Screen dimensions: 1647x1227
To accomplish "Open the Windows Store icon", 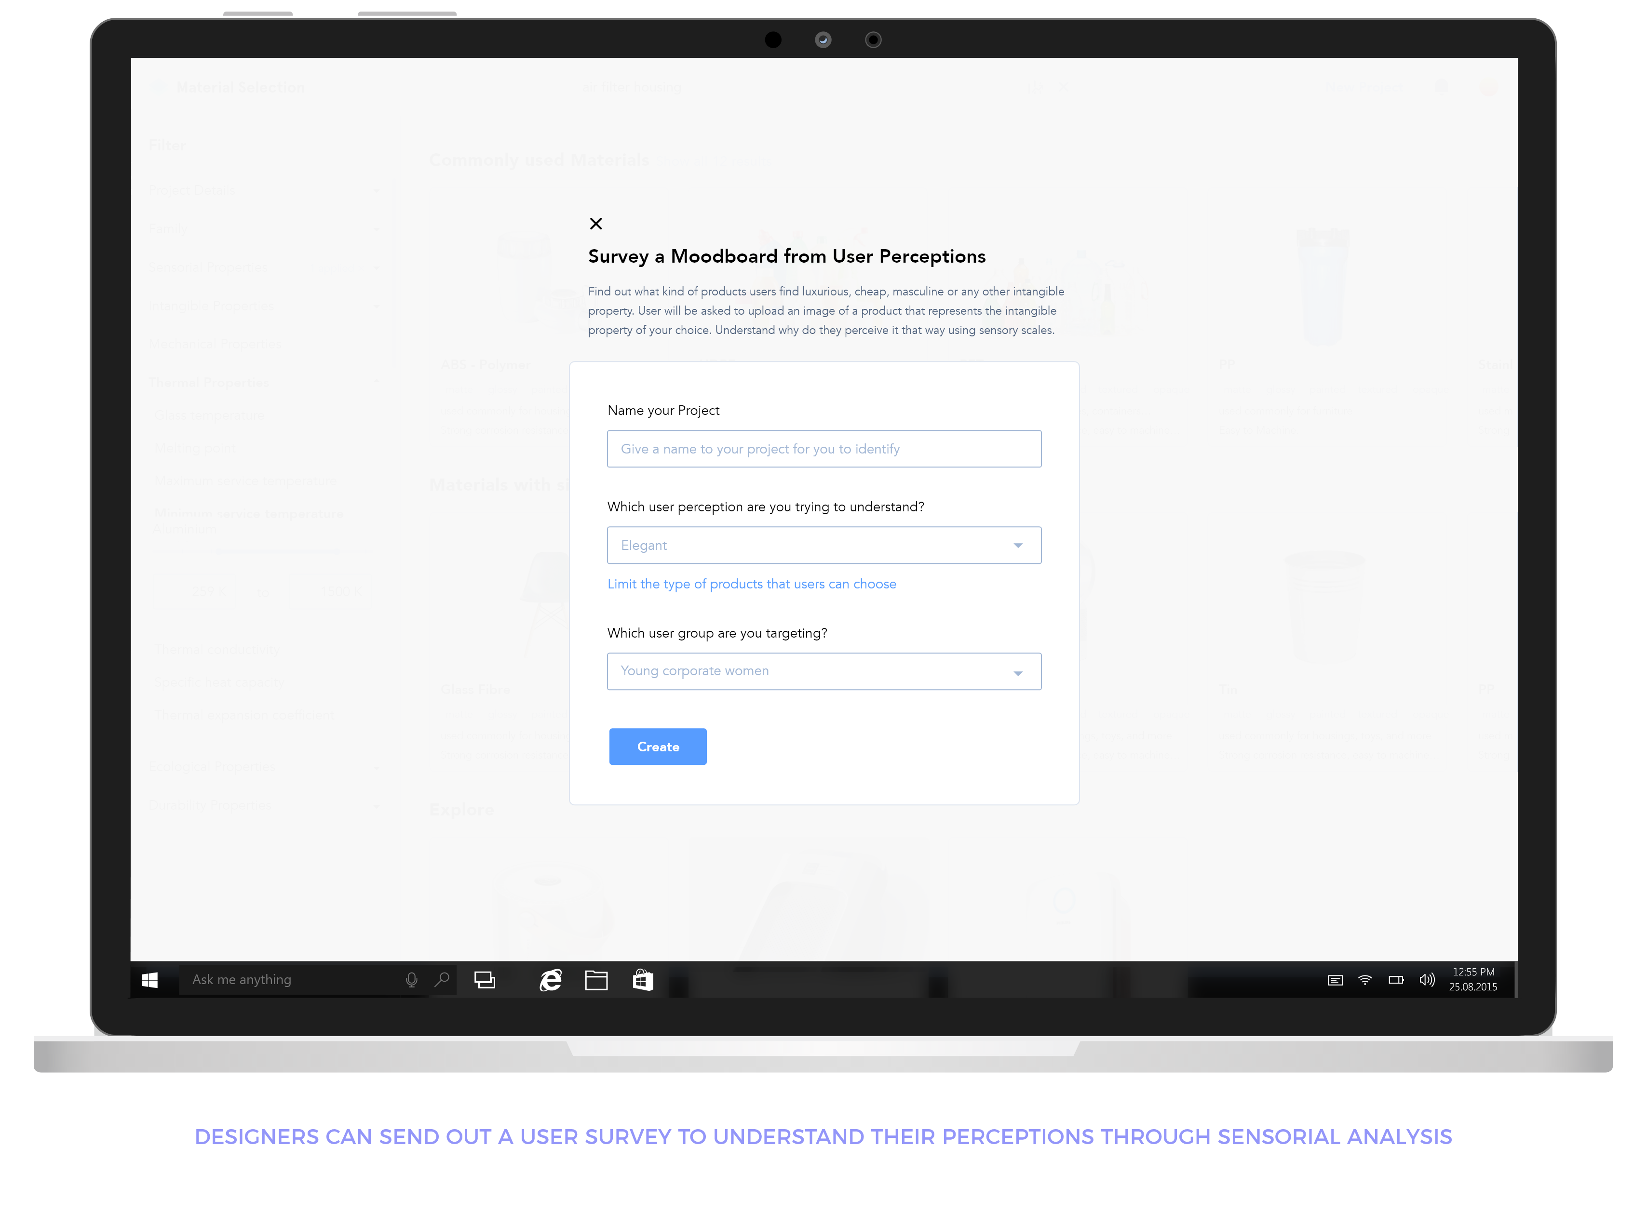I will point(643,980).
